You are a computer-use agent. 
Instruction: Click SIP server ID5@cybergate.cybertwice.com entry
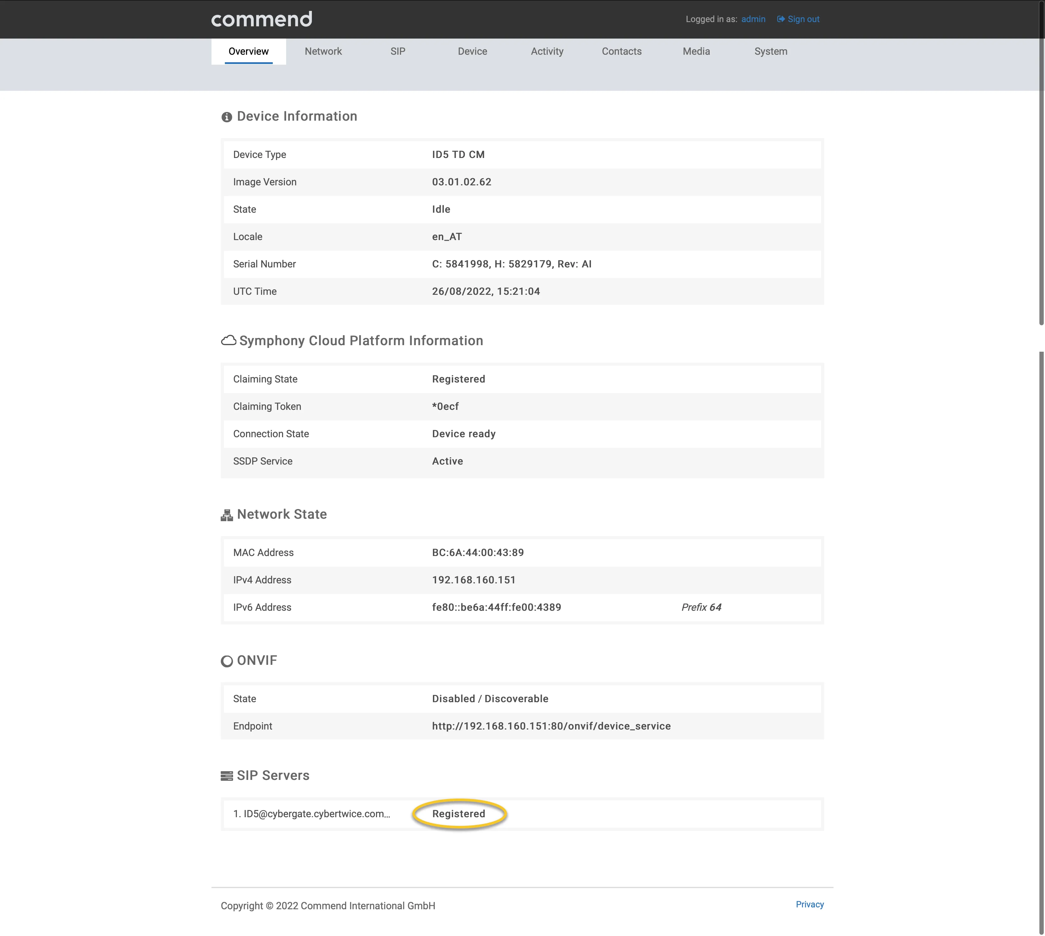pyautogui.click(x=311, y=813)
